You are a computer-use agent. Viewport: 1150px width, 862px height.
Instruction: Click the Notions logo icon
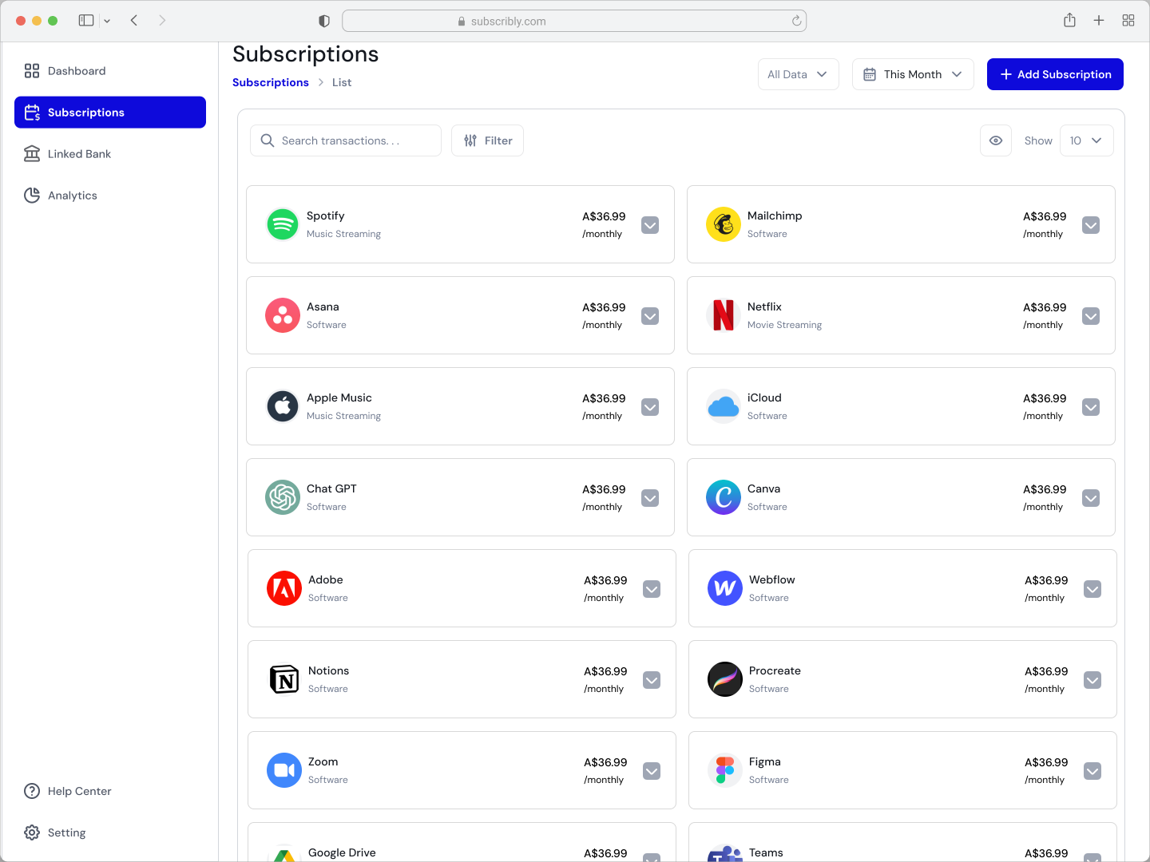284,679
